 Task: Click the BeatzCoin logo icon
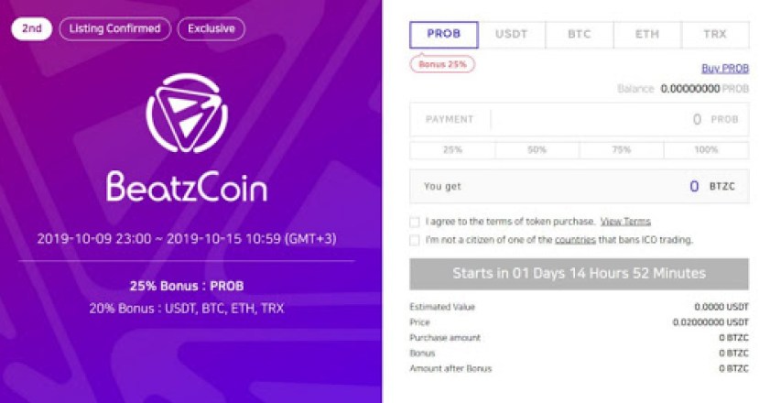[x=187, y=113]
